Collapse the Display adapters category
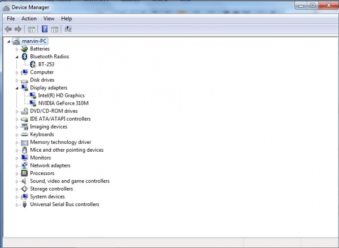Viewport: 339px width, 248px height. point(18,88)
